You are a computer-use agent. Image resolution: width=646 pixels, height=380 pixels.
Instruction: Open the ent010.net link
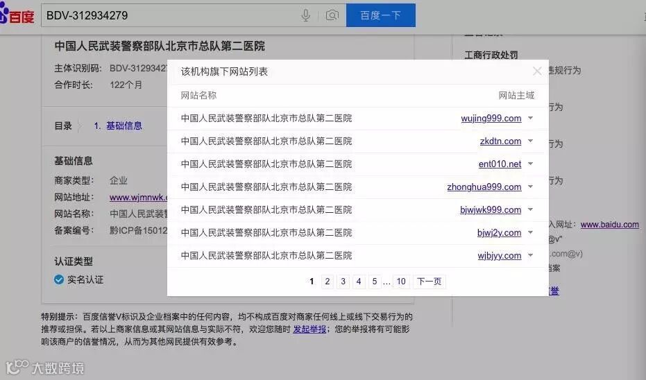500,164
